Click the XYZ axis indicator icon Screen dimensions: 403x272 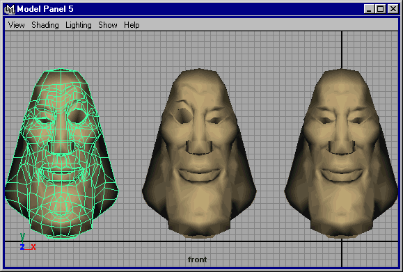(x=27, y=241)
